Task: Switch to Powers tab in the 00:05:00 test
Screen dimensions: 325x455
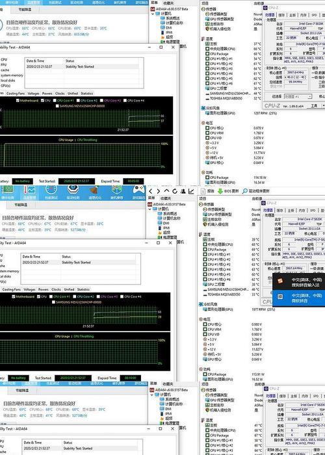Action: pos(47,94)
